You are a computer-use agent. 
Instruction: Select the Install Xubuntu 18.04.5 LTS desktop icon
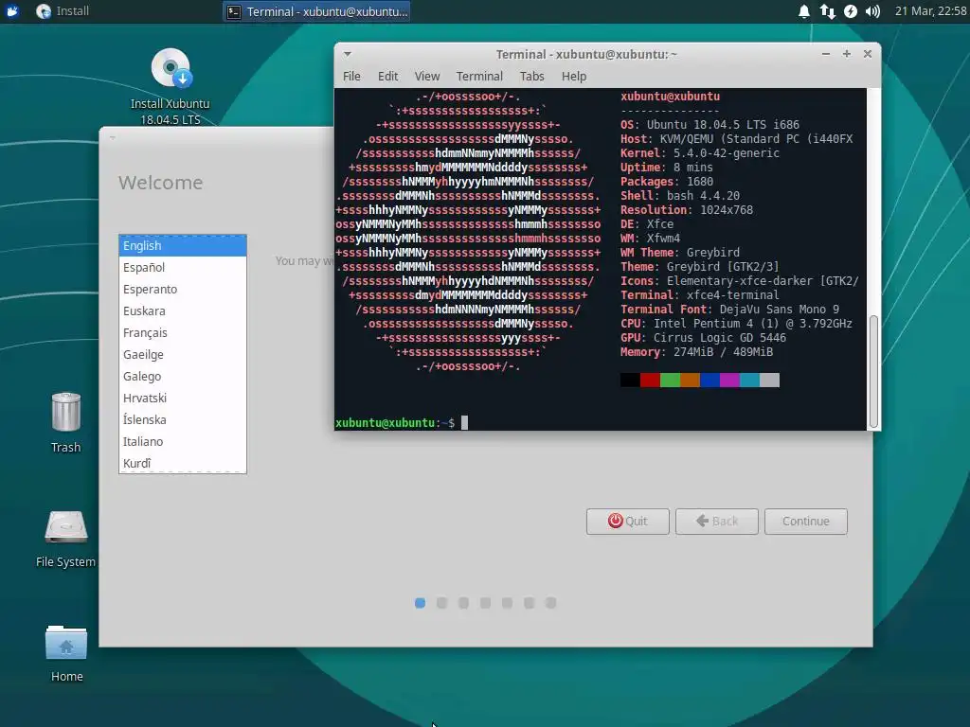[171, 86]
